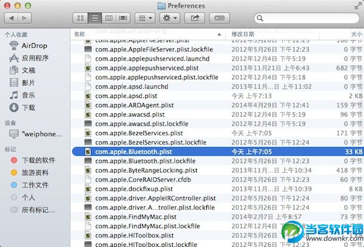Go forward with the right arrow button

point(25,18)
